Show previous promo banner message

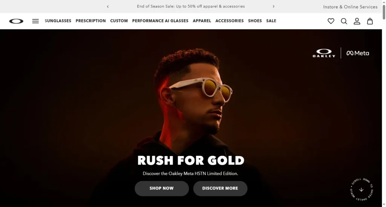tap(108, 7)
